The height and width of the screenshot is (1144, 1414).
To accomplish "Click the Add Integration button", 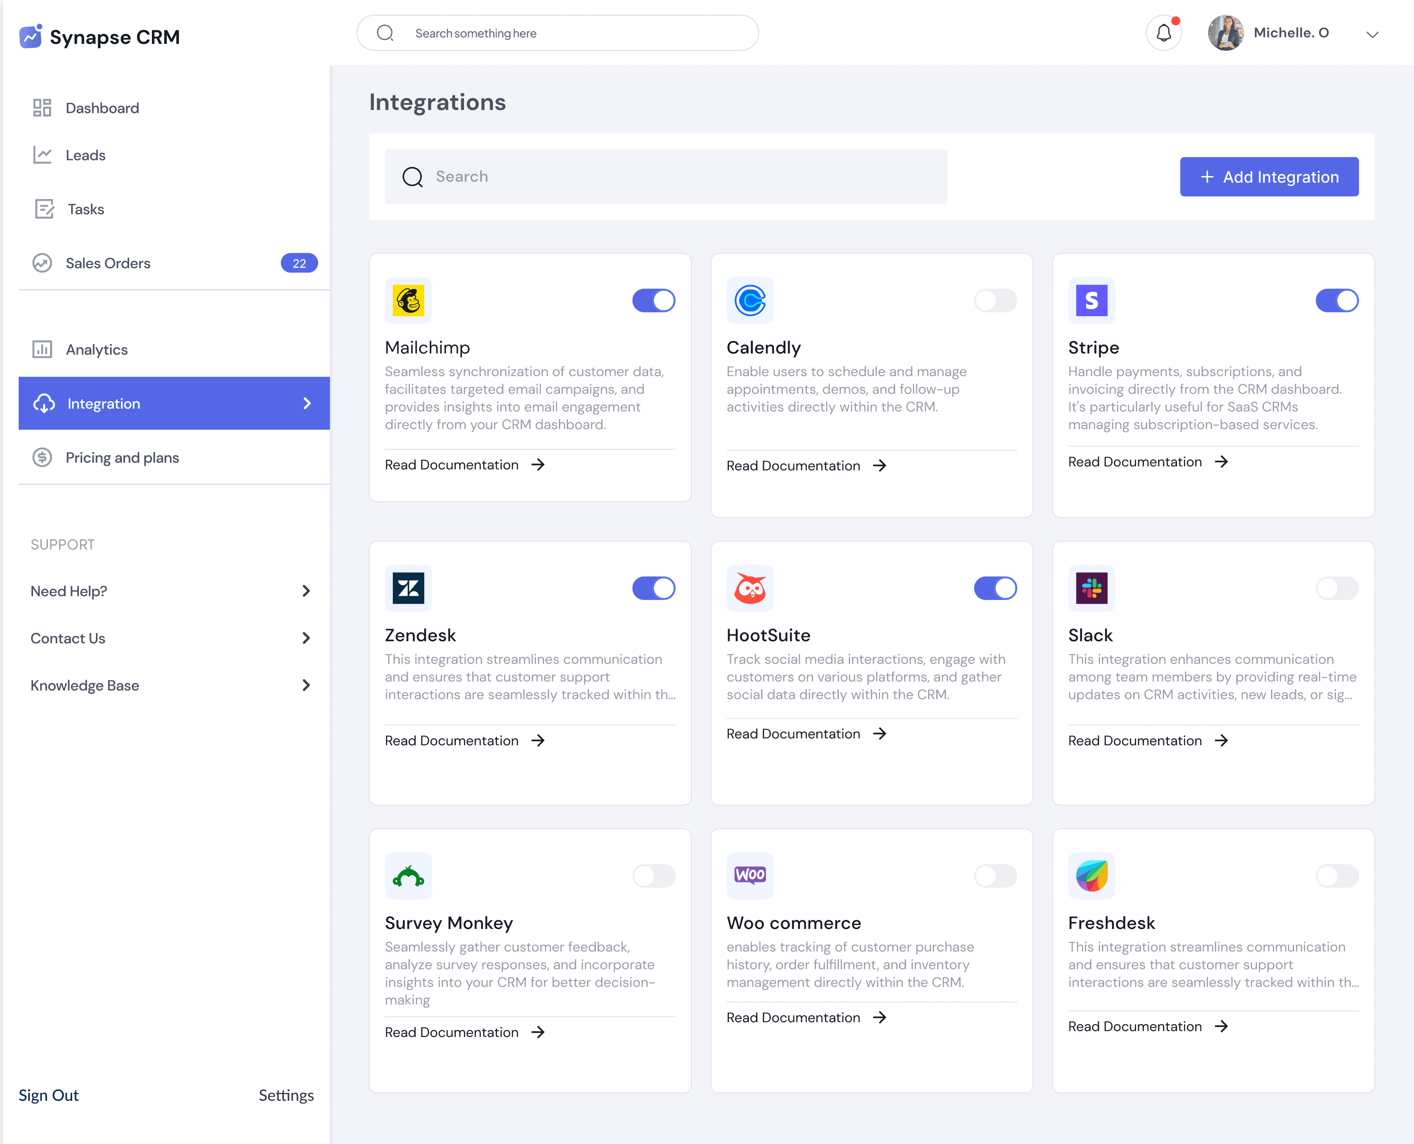I will pyautogui.click(x=1269, y=177).
